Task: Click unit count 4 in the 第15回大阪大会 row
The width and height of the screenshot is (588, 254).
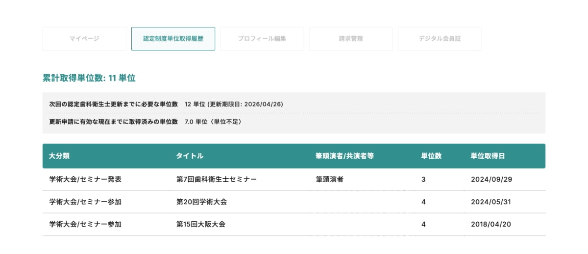Action: [423, 224]
